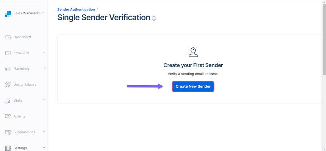Open Taras Mykhailenko account dropdown
Viewport: 326px width, 151px height.
(x=29, y=13)
